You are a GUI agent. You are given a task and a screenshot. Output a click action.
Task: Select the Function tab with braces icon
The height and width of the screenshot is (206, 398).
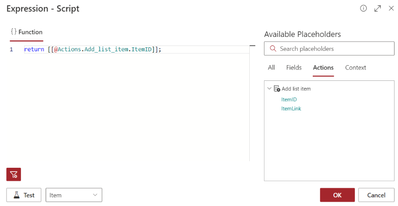[27, 32]
